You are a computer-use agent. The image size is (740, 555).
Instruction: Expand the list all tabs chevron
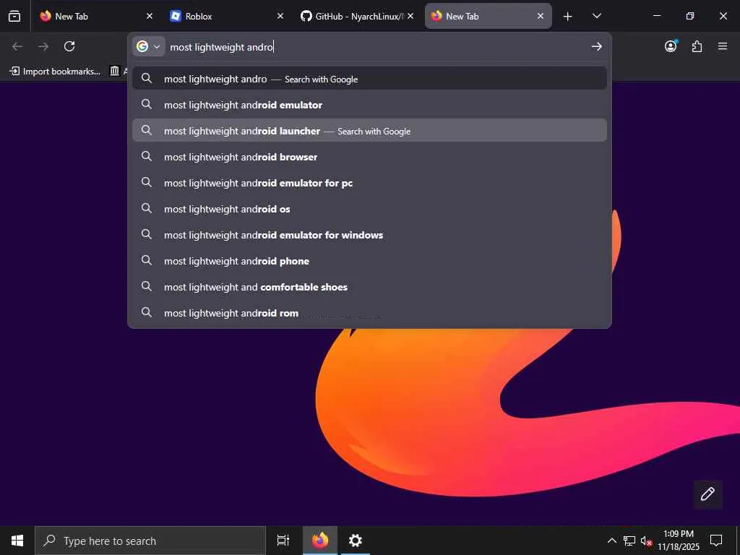(596, 16)
